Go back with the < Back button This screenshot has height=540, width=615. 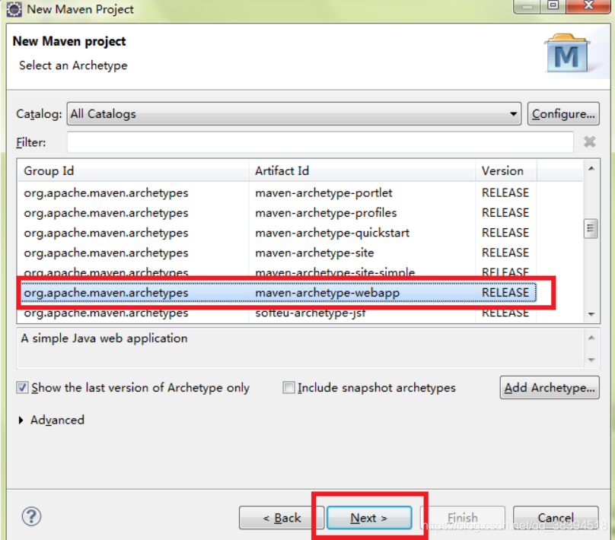tap(282, 518)
